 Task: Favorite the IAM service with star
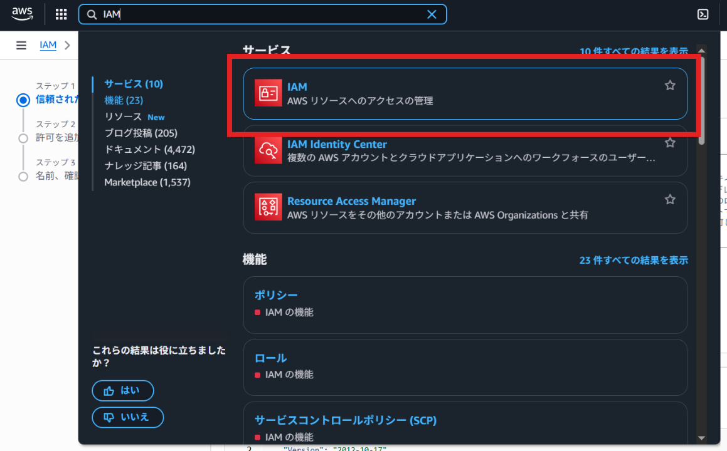[670, 85]
